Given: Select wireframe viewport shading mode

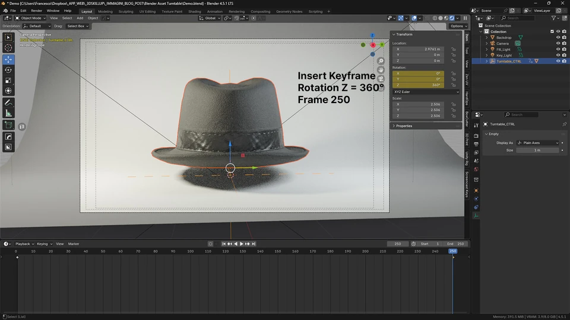Looking at the screenshot, I should (x=435, y=18).
